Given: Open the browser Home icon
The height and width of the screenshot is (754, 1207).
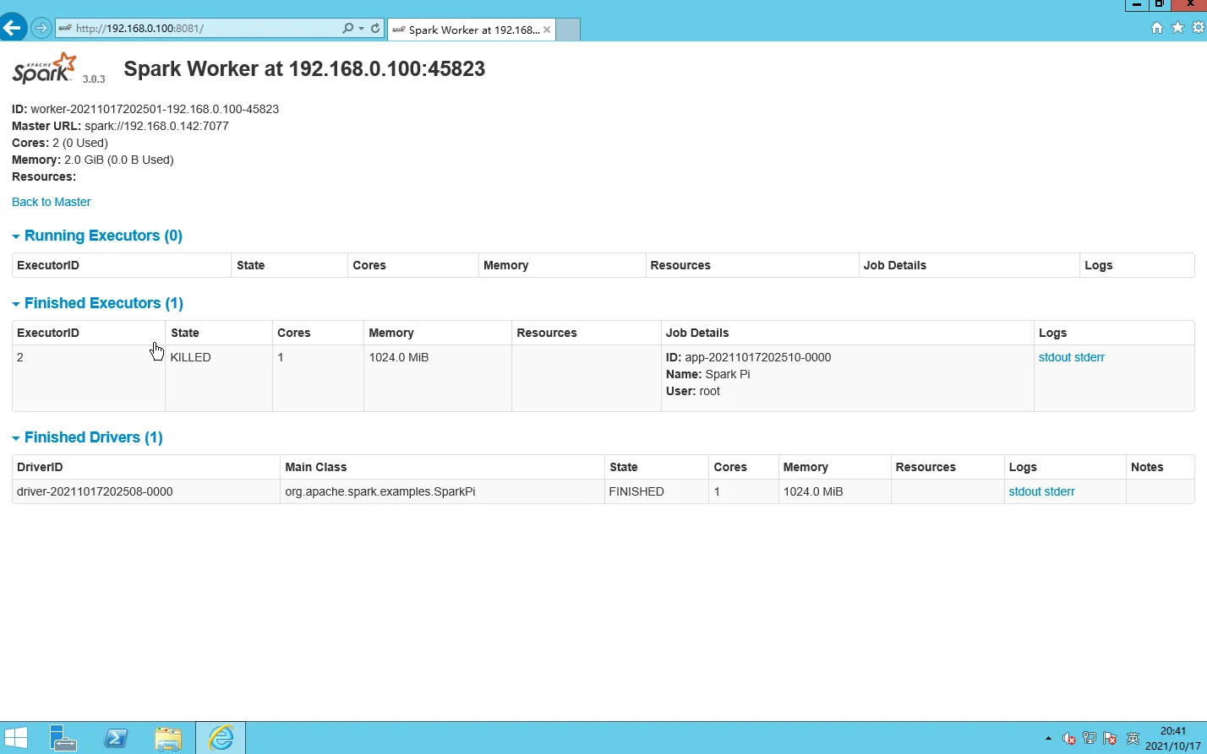Looking at the screenshot, I should 1157,29.
